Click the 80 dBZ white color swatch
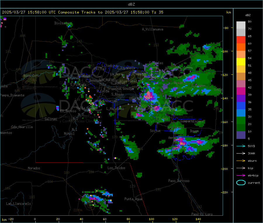Image resolution: width=263 pixels, height=223 pixels. (241, 25)
